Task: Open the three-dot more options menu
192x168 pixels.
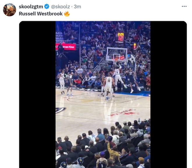Action: pyautogui.click(x=184, y=6)
